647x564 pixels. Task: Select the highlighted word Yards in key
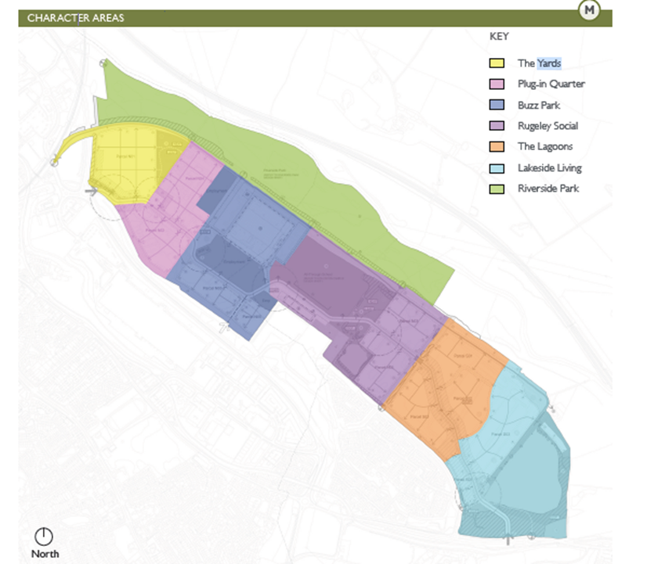click(x=549, y=63)
